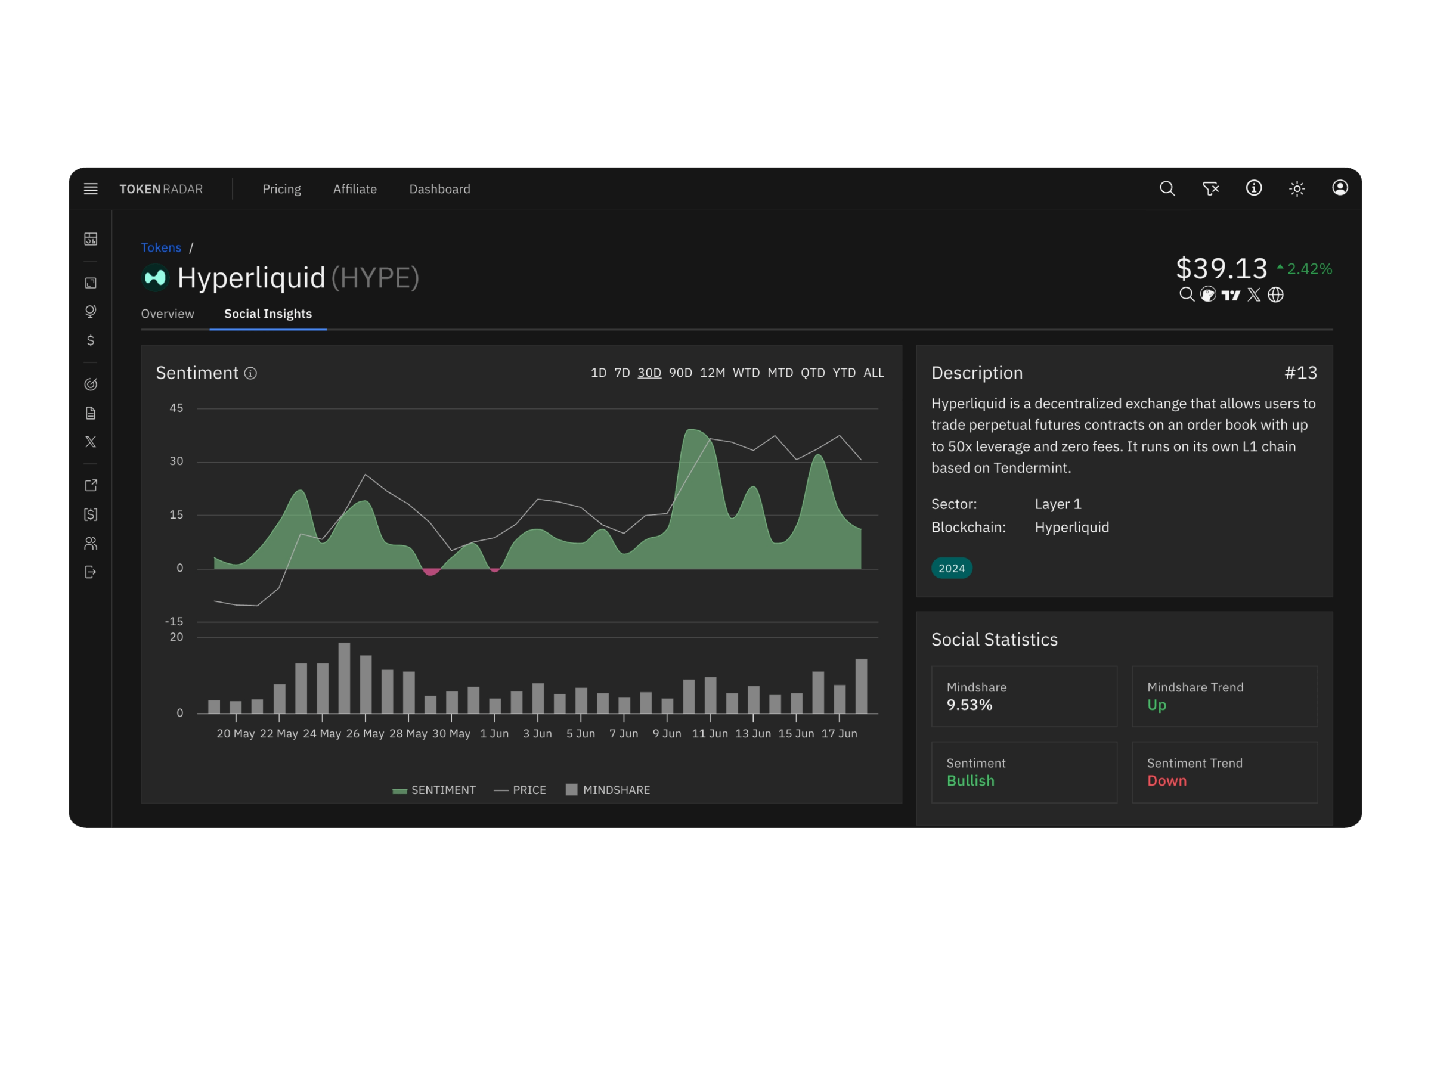Click the website globe icon below the price
Image resolution: width=1431 pixels, height=1073 pixels.
point(1276,295)
